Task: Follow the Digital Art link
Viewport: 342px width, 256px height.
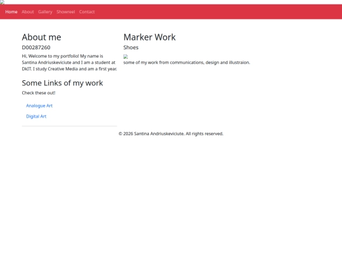Action: click(36, 116)
